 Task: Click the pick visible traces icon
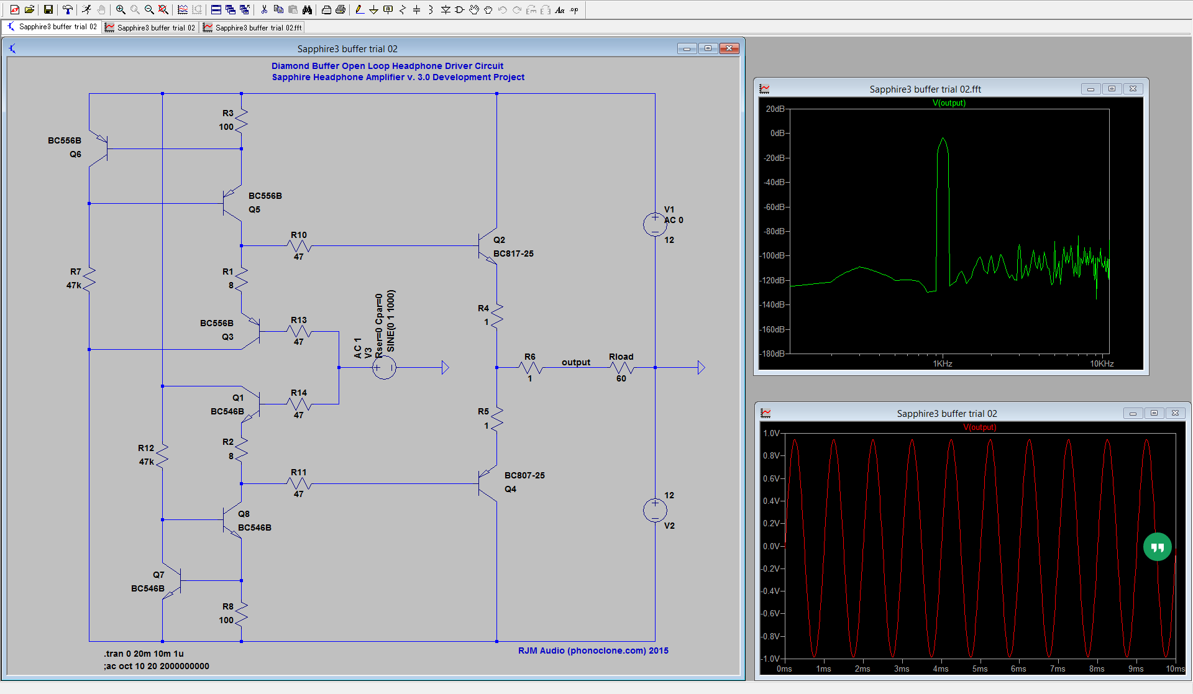pos(183,9)
